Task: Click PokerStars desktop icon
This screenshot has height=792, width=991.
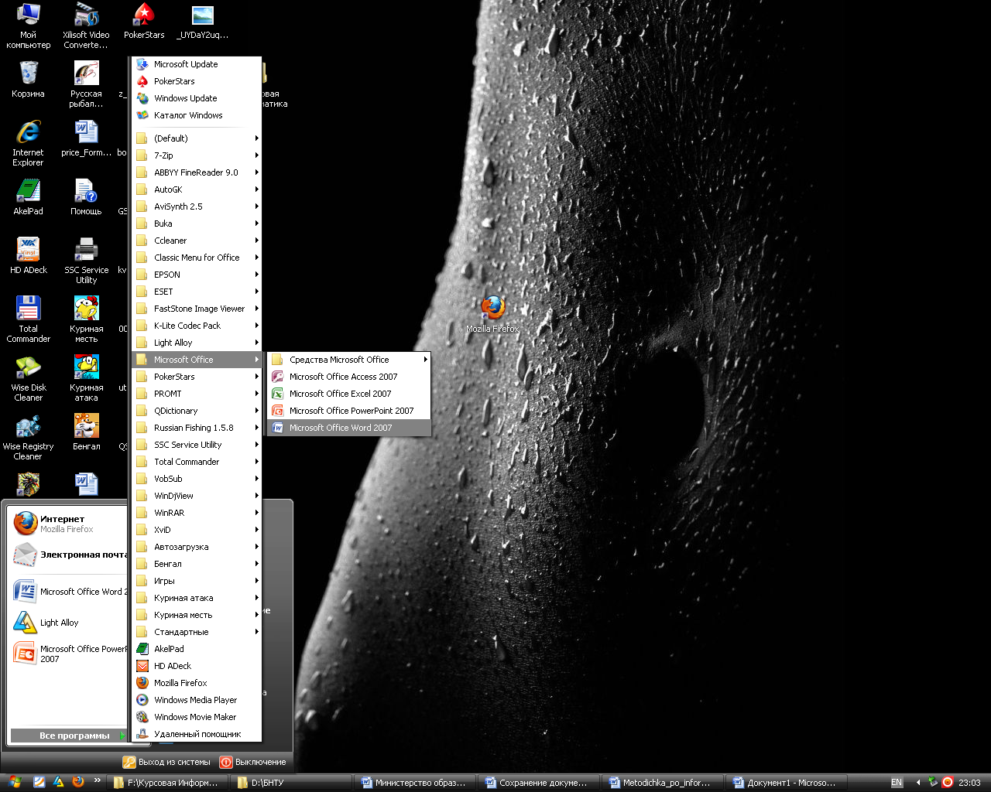Action: [144, 21]
